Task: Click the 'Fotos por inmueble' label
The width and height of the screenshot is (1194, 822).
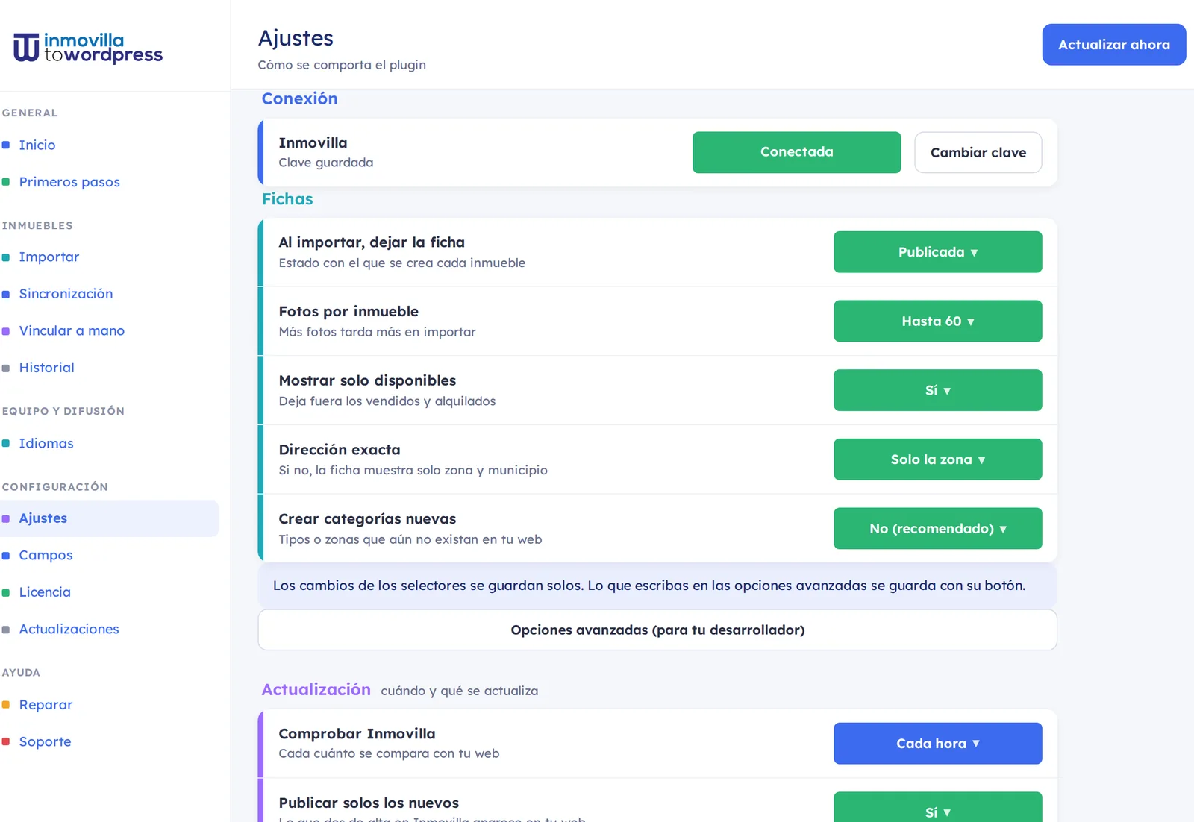Action: [348, 312]
